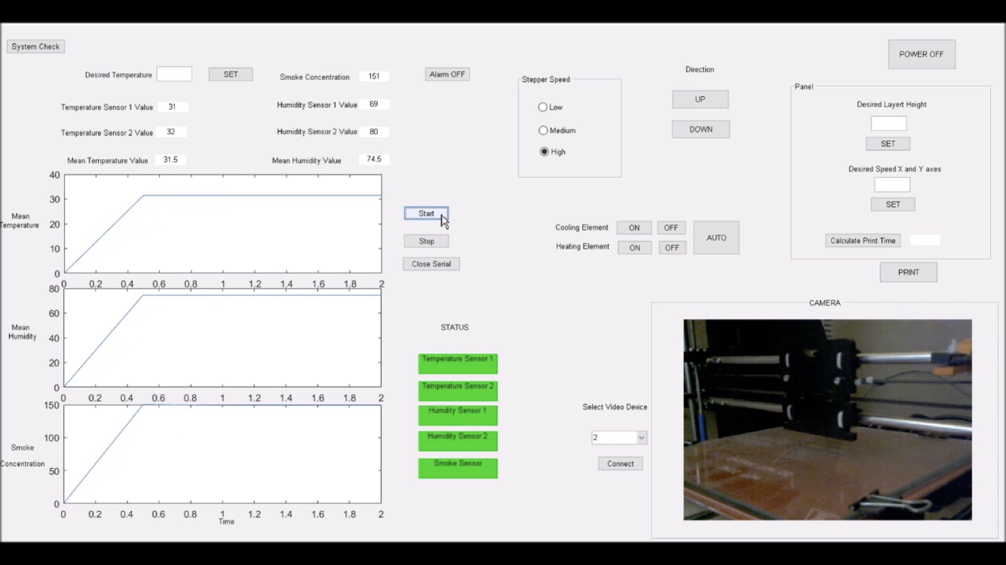The width and height of the screenshot is (1006, 565).
Task: Click the Desired Layer Height input field
Action: 888,123
